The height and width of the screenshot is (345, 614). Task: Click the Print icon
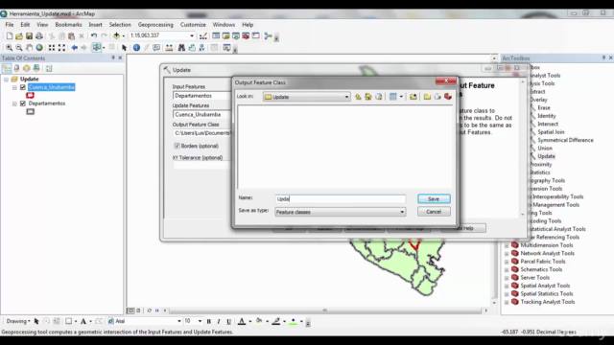pyautogui.click(x=39, y=36)
